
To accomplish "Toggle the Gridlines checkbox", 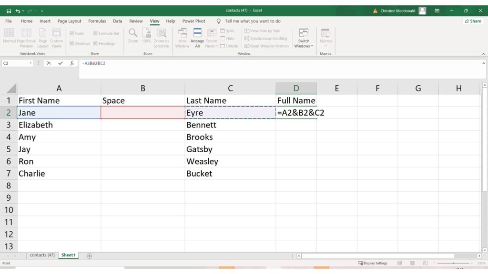I will tap(71, 43).
